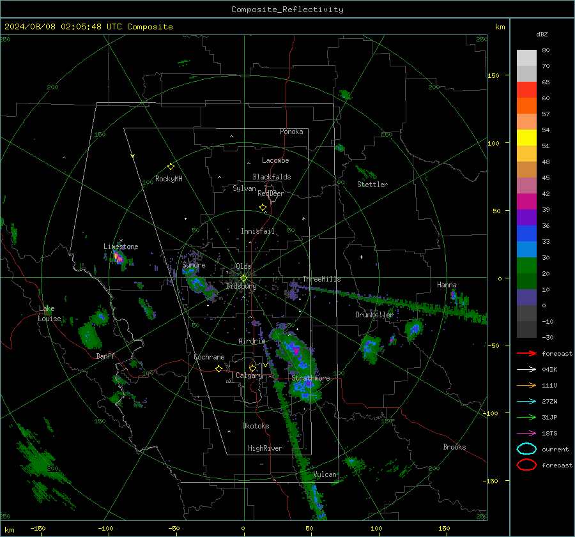Image resolution: width=575 pixels, height=537 pixels.
Task: Click the yellow diamond marker beside Cochrane
Action: click(218, 368)
